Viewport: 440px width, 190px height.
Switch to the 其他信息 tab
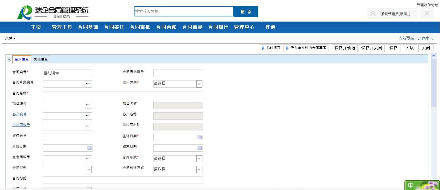(x=41, y=59)
